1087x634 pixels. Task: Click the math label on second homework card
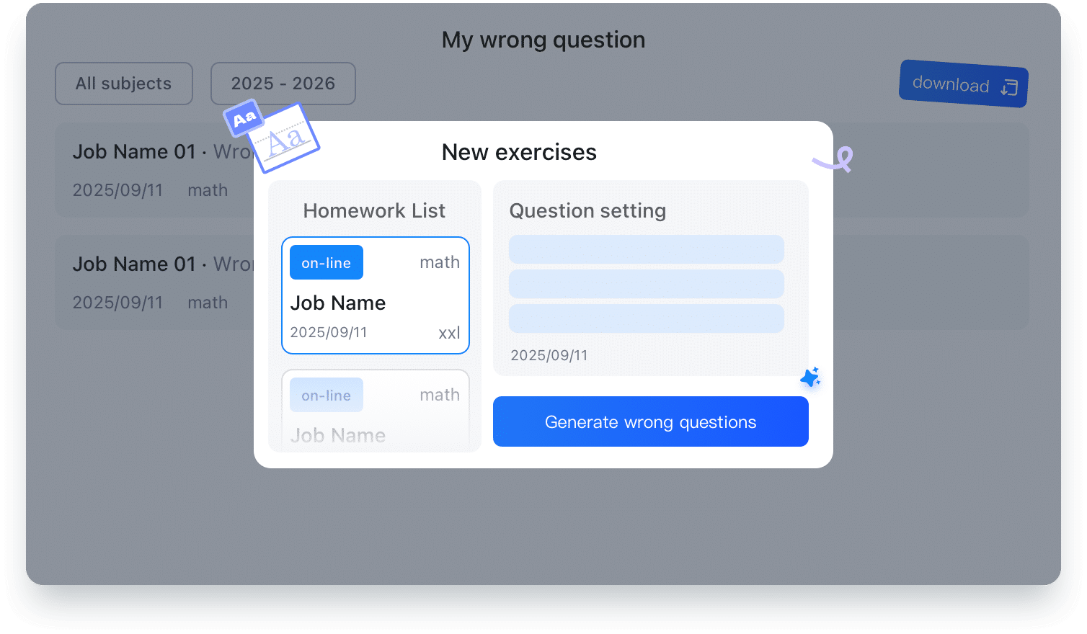tap(440, 395)
